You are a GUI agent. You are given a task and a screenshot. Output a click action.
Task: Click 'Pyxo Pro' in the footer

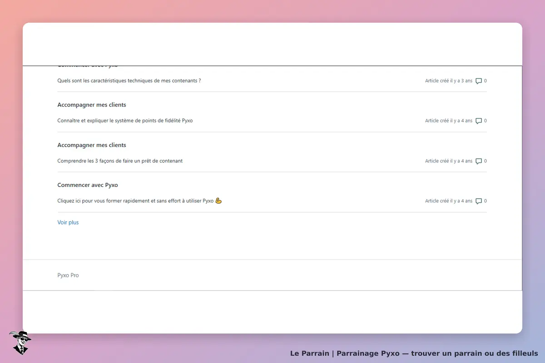[x=68, y=275]
